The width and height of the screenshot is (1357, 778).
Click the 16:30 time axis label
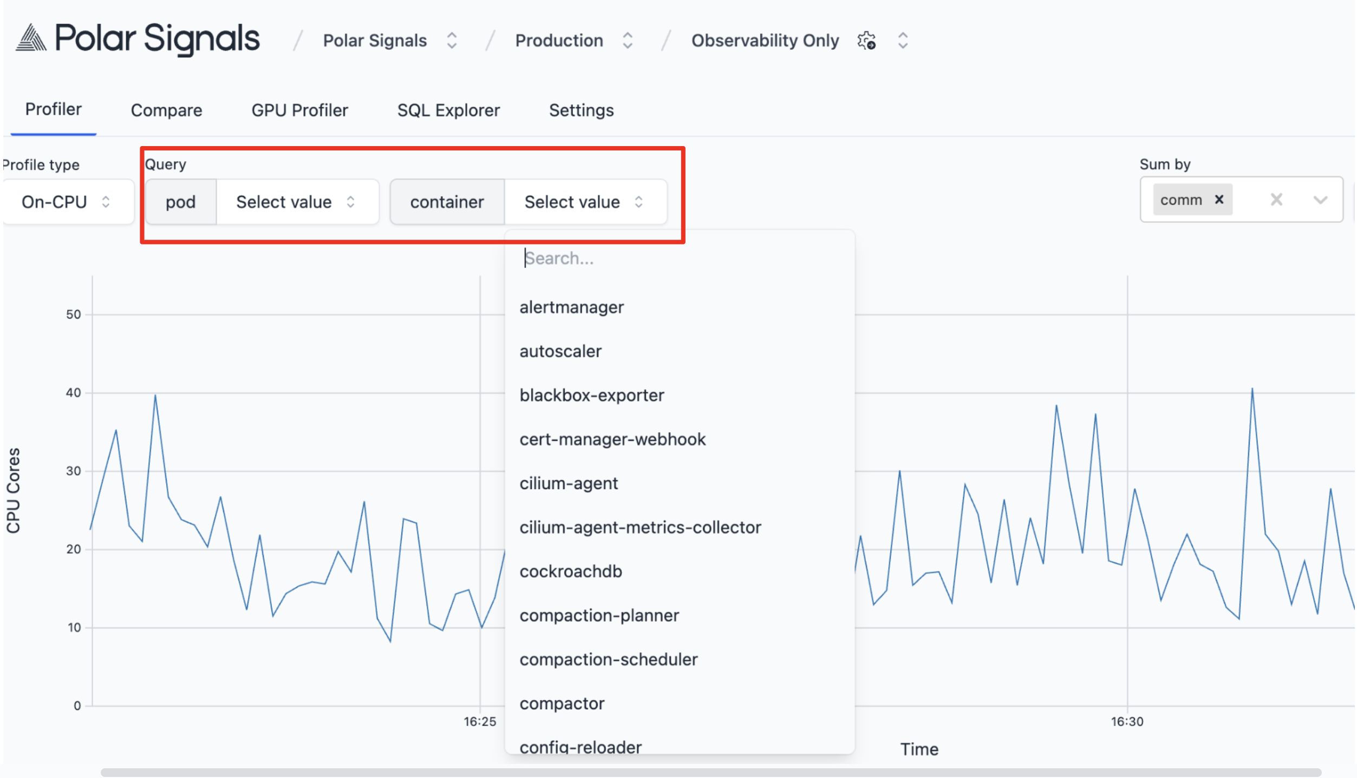[x=1127, y=721]
